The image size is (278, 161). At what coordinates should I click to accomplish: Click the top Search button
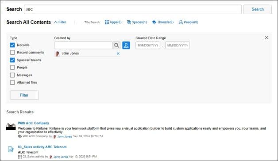tap(258, 9)
